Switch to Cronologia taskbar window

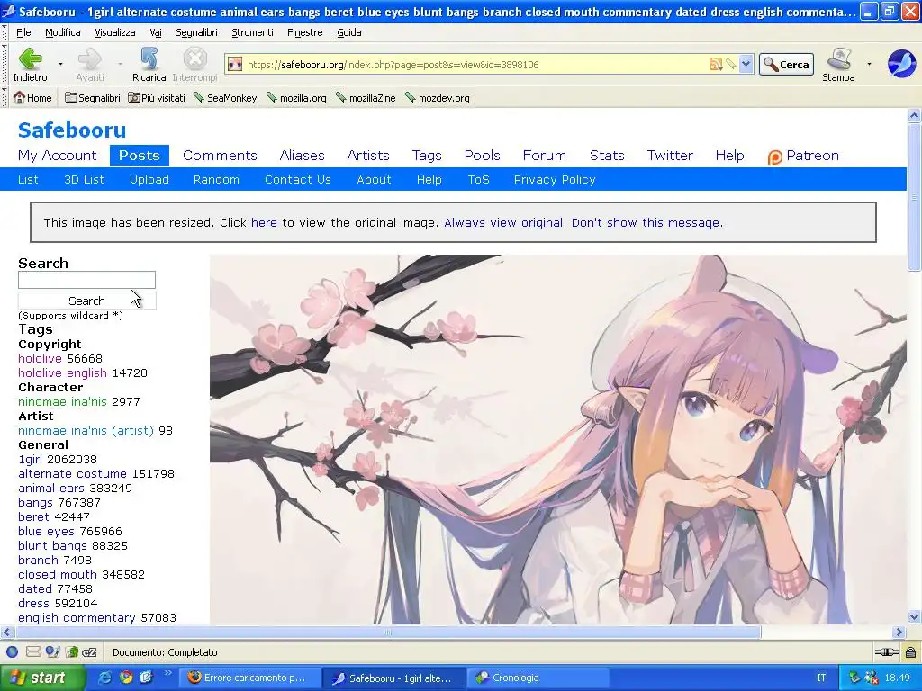point(538,678)
